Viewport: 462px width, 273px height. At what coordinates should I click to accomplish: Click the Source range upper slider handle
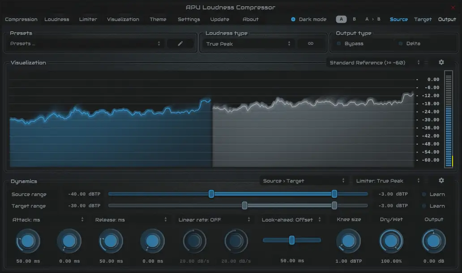(334, 194)
